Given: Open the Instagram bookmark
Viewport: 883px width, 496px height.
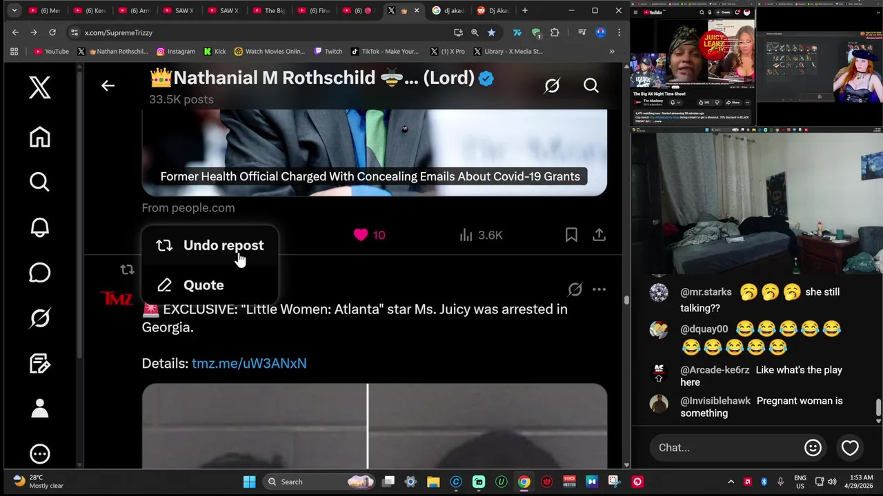Looking at the screenshot, I should click(175, 51).
